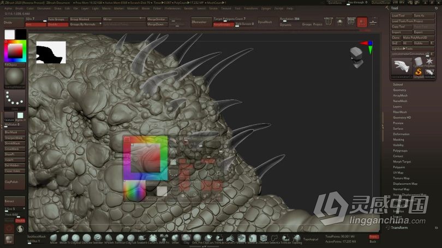Click the Divide button
442x248 pixels.
click(14, 22)
